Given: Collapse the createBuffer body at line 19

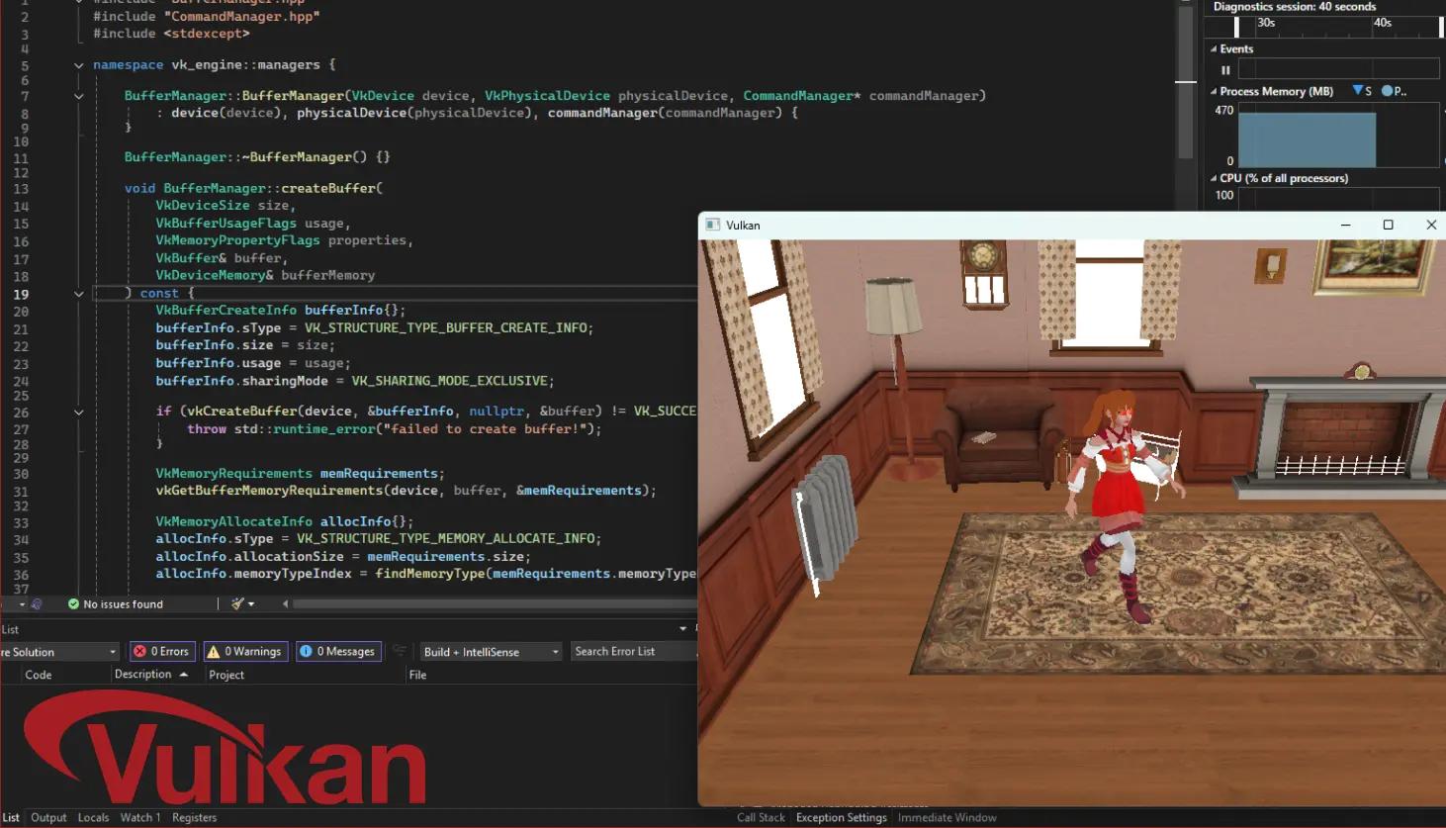Looking at the screenshot, I should click(x=78, y=294).
